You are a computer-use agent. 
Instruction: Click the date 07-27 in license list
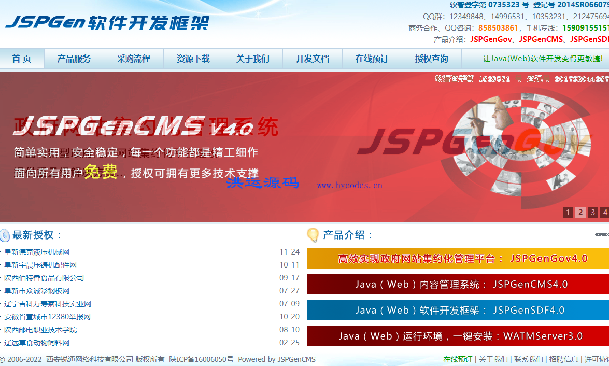289,291
